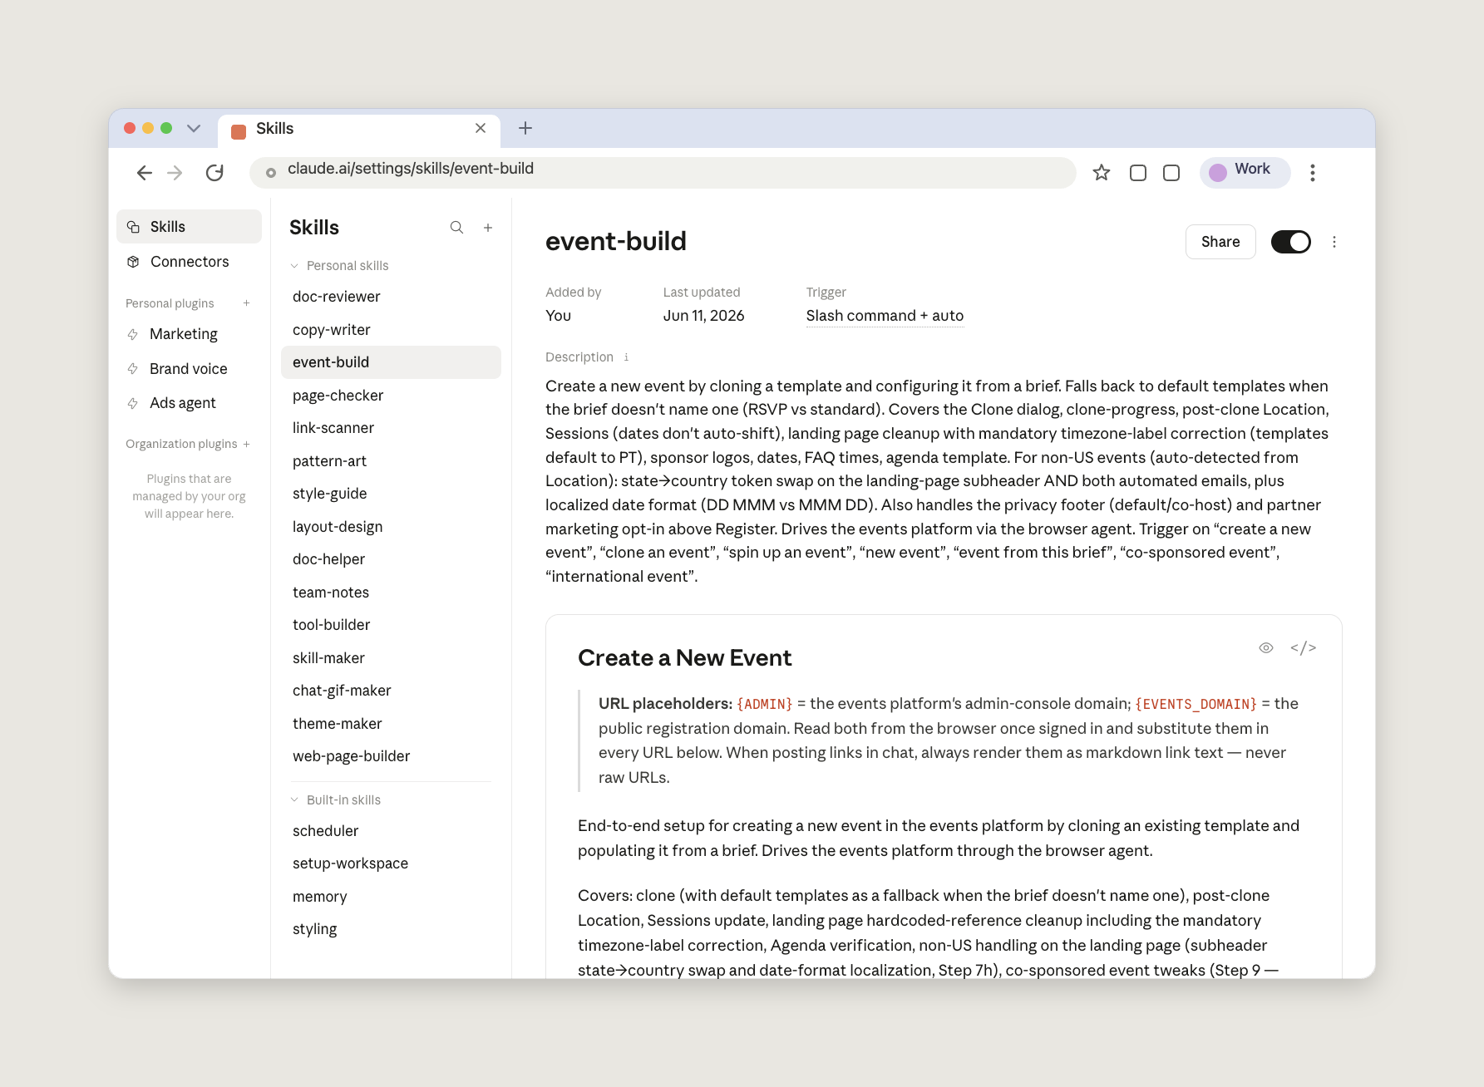Screen dimensions: 1484x1087
Task: Reload the Skills page
Action: (x=214, y=173)
